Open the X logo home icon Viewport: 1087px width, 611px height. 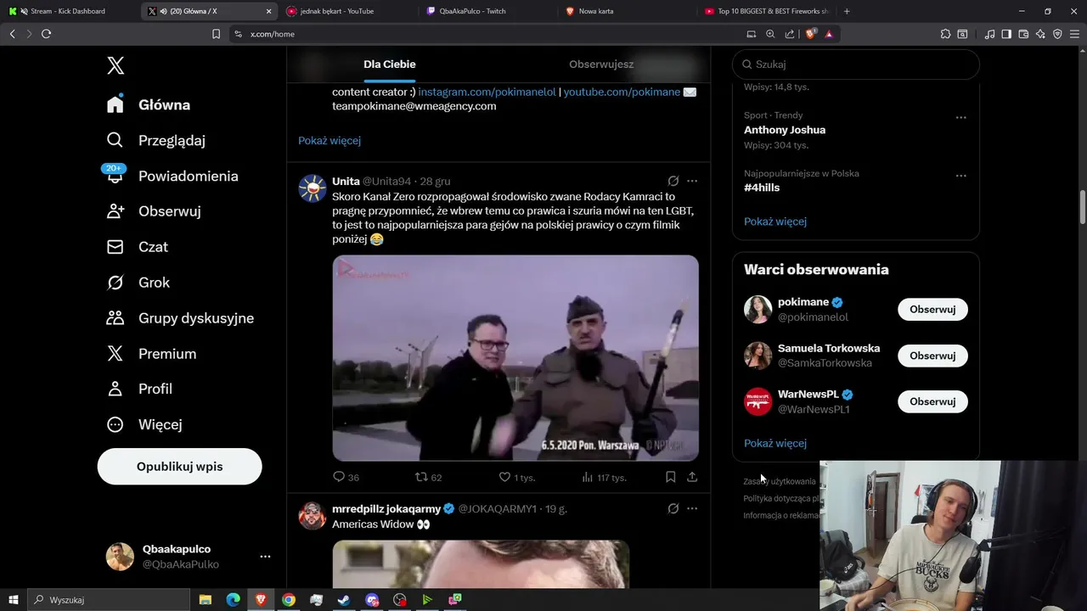115,65
